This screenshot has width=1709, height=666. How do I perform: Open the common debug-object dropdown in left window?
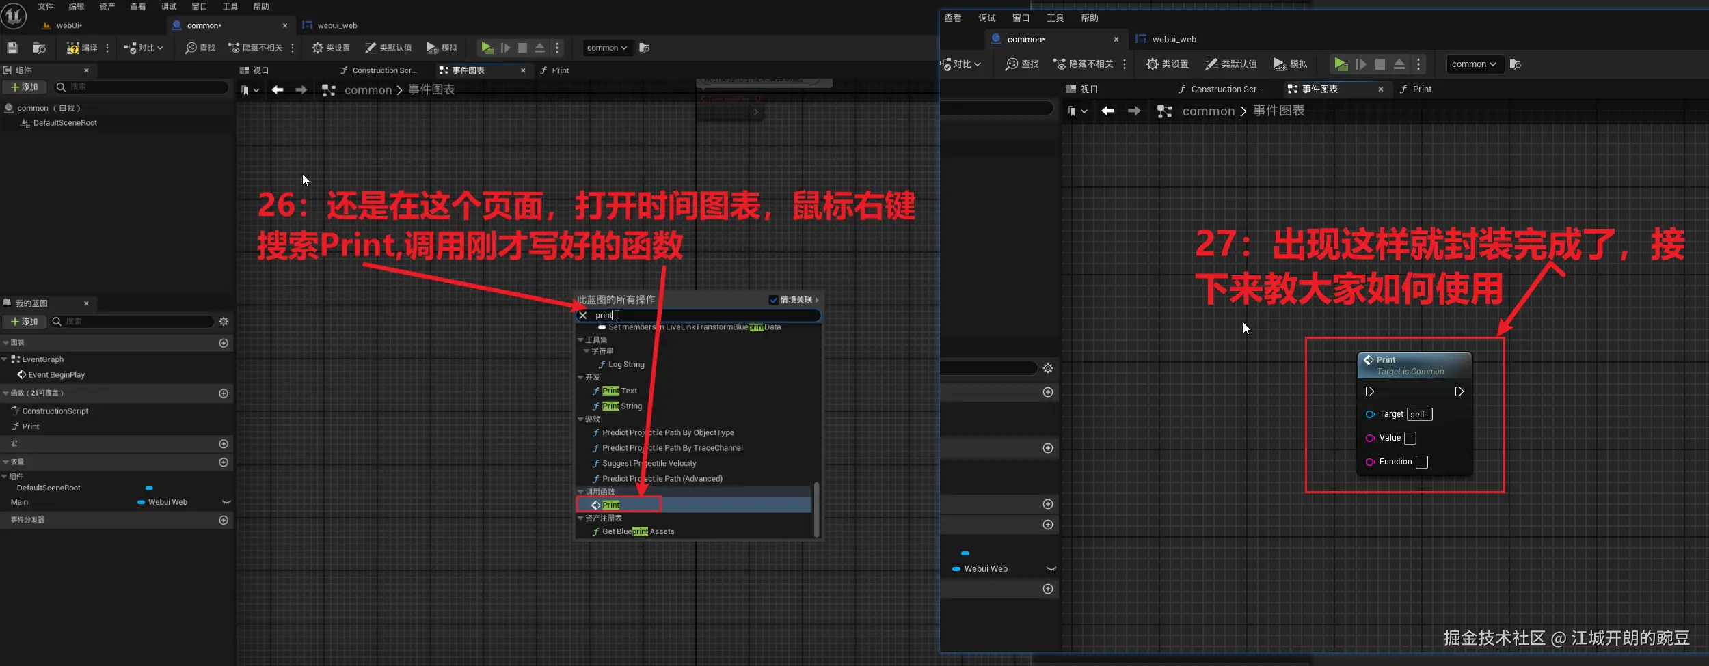point(607,48)
